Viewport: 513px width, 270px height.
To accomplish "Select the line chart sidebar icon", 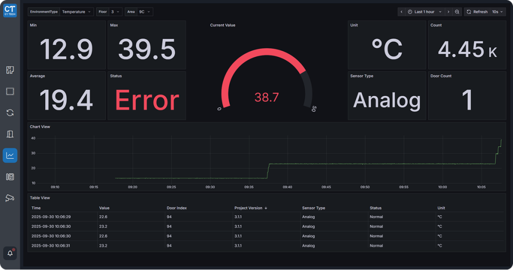I will [10, 155].
